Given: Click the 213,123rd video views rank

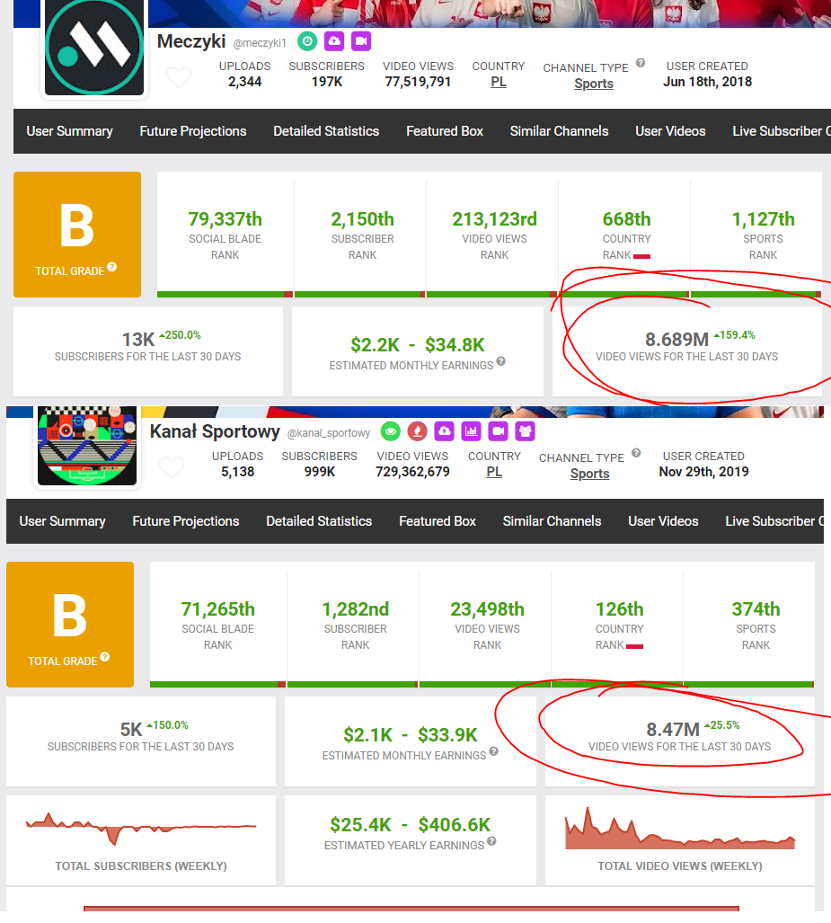Looking at the screenshot, I should pyautogui.click(x=494, y=219).
